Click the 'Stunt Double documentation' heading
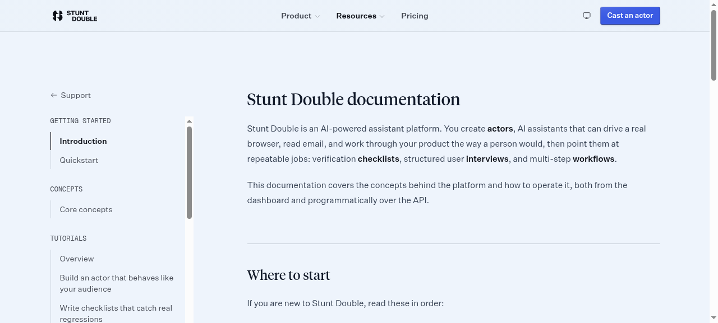Viewport: 718px width, 323px height. pyautogui.click(x=353, y=99)
